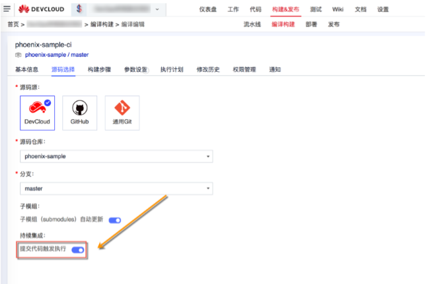Screen dimensions: 432x284
Task: Click the 编译构建 breadcrumb link
Action: point(102,24)
